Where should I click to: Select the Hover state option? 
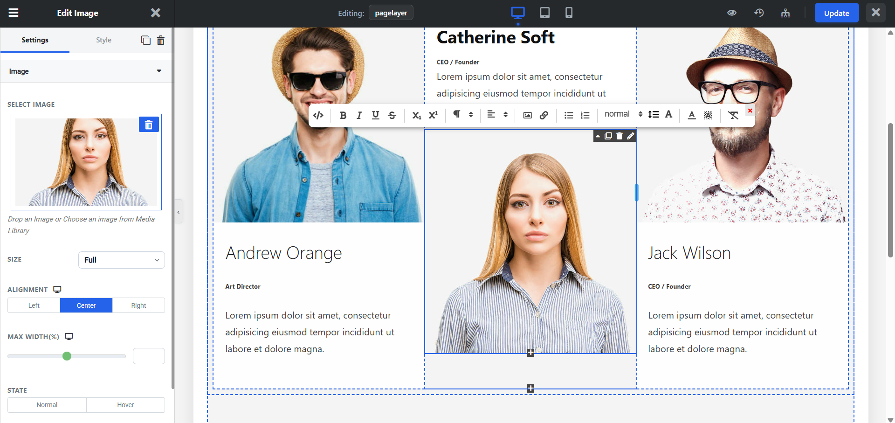[x=125, y=405]
